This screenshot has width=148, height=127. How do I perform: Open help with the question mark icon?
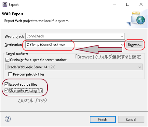8,119
